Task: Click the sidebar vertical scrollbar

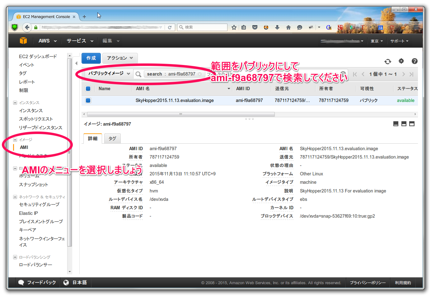Action: [x=70, y=152]
